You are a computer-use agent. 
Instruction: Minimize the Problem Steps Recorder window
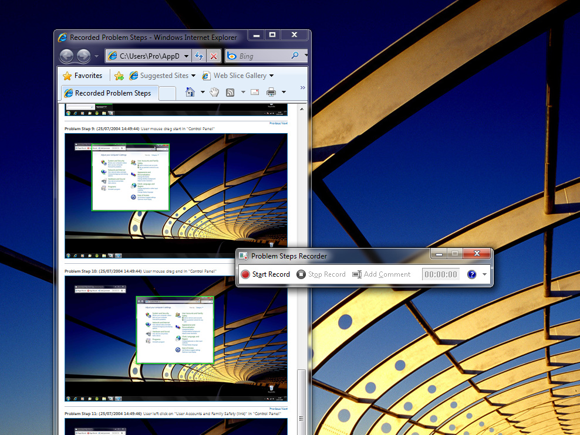click(x=439, y=253)
